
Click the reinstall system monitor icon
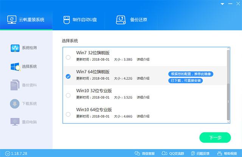coord(12,20)
